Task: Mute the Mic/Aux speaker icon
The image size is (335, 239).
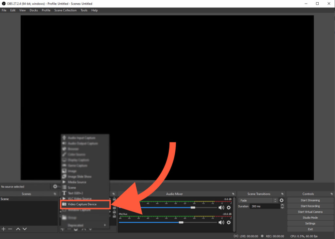Action: click(221, 222)
